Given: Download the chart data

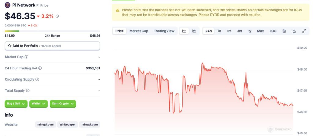Looking at the screenshot, I should click(294, 31).
